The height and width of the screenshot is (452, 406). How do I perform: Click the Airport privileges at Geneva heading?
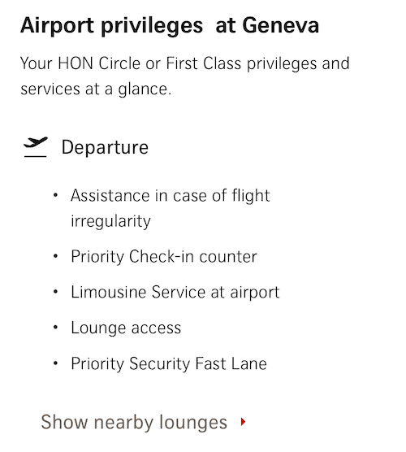pyautogui.click(x=170, y=26)
